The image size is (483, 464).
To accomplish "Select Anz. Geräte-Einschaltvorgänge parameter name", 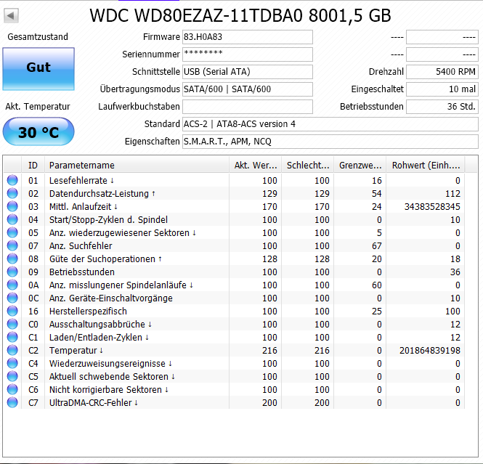I will point(111,298).
